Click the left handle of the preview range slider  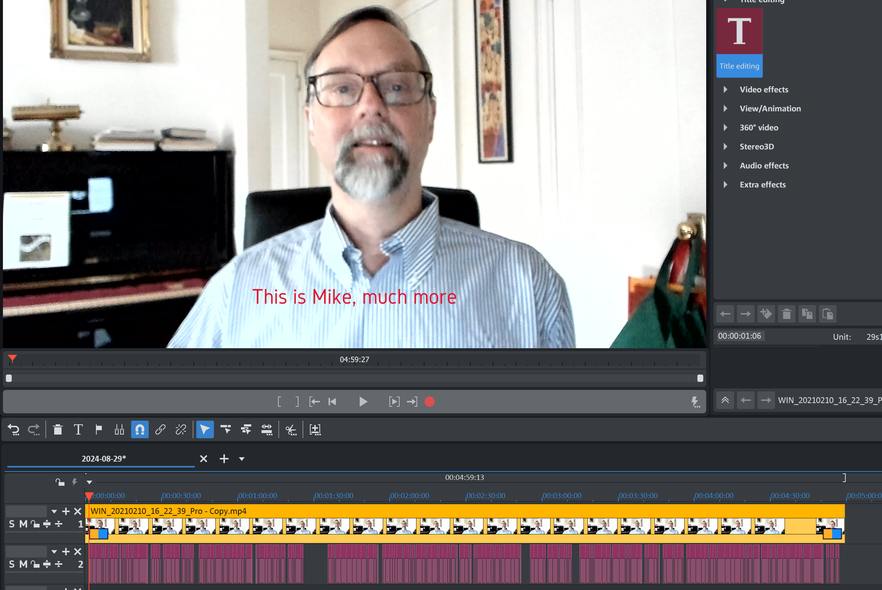[x=9, y=378]
